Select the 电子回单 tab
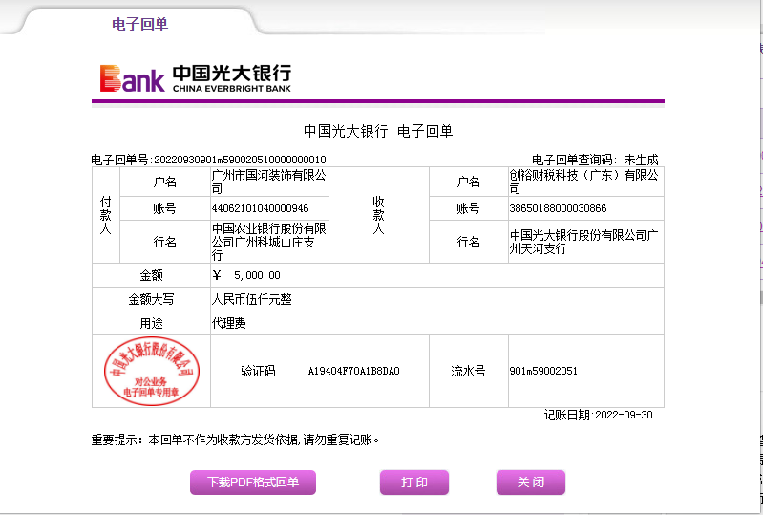 139,24
